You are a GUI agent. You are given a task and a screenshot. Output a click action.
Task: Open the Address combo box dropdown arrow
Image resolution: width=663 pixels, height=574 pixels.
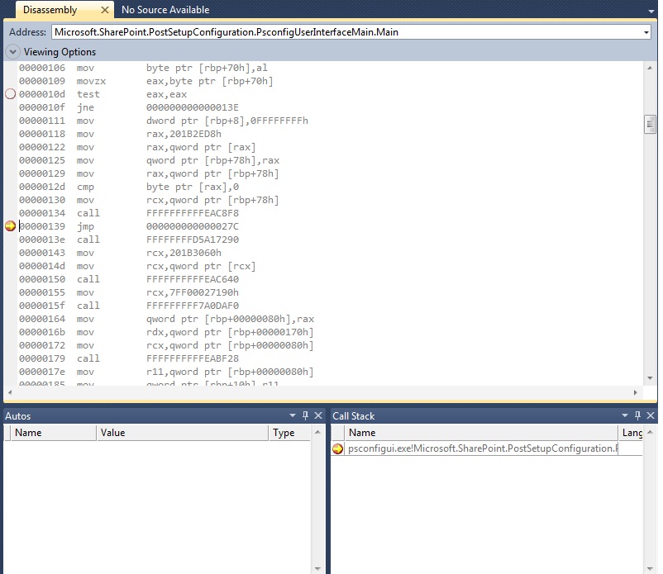(646, 32)
